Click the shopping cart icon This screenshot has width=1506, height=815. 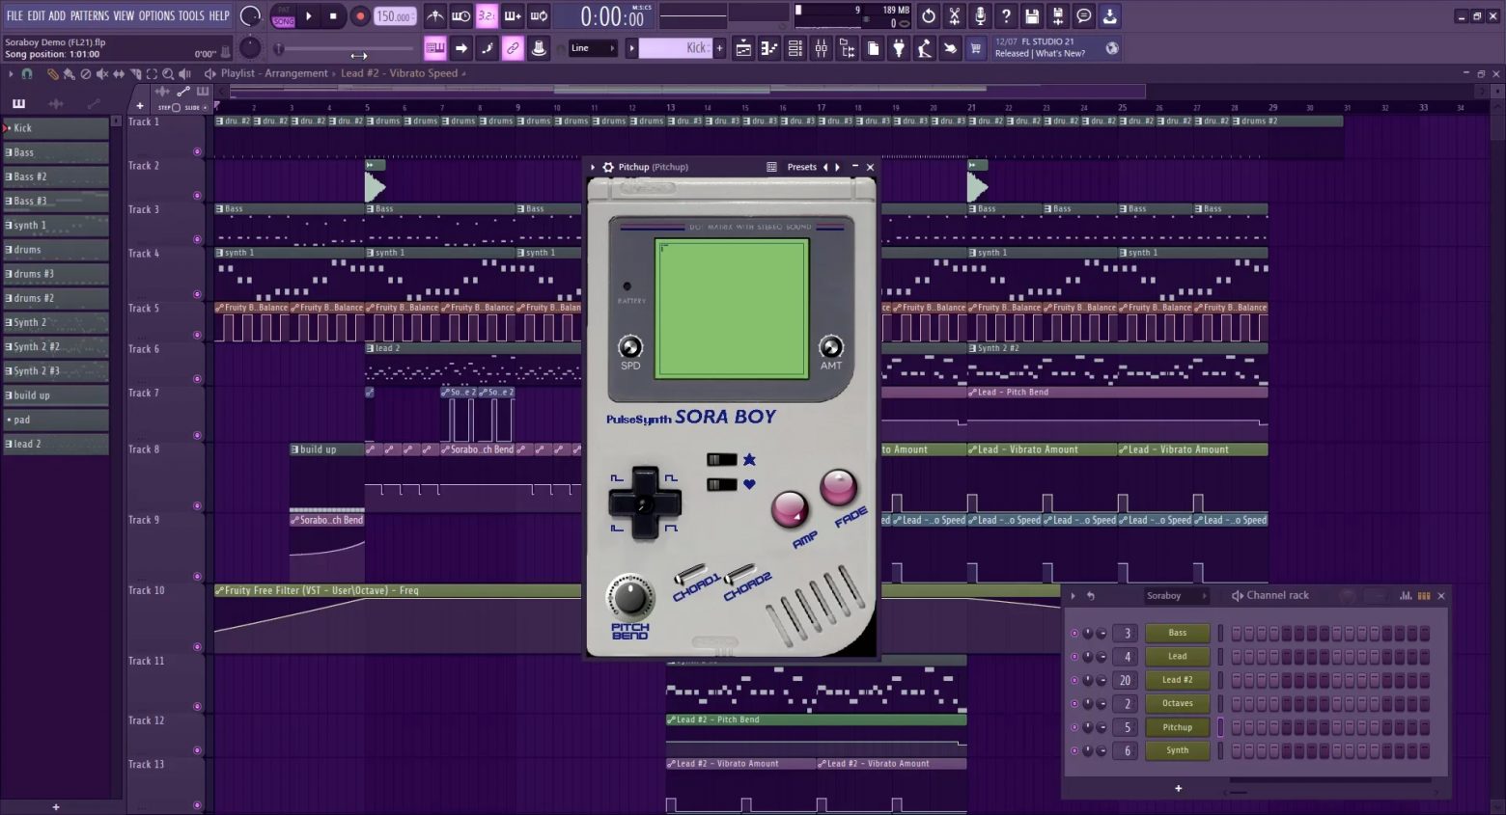pyautogui.click(x=976, y=48)
